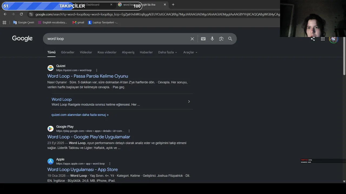Show more results from quizei.com
This screenshot has width=346, height=194.
point(80,115)
